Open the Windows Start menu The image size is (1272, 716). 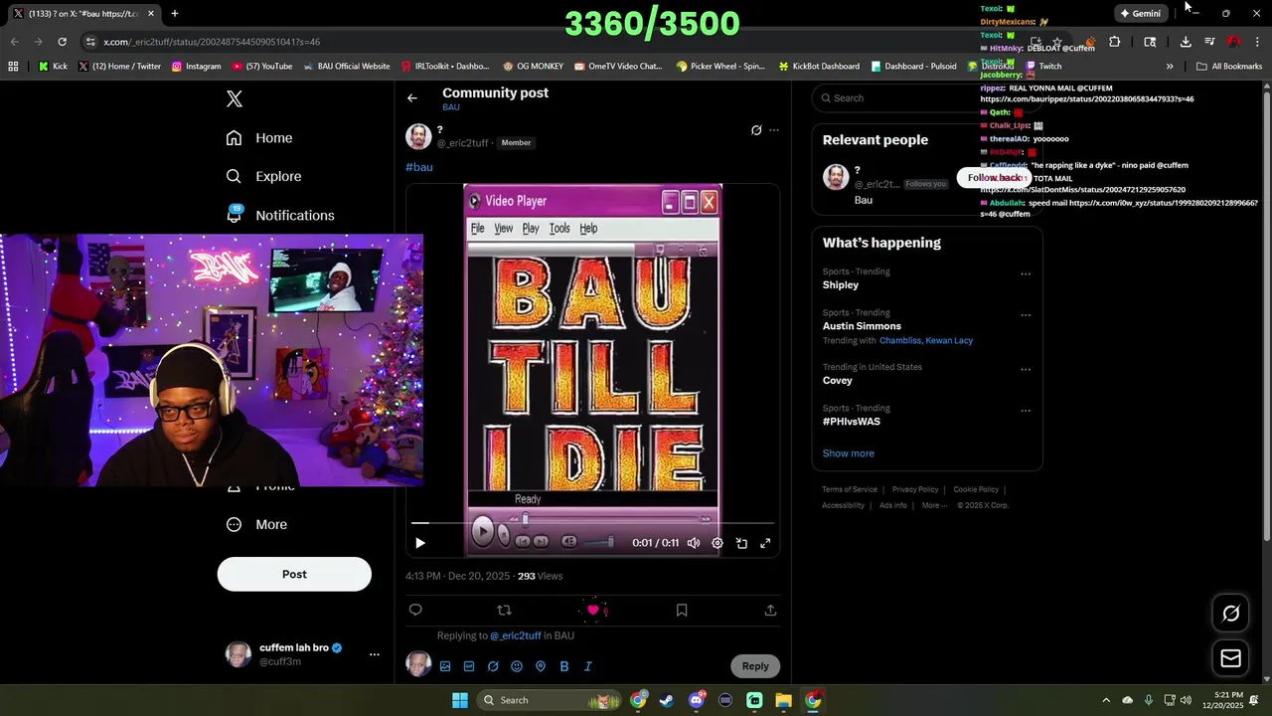[460, 700]
